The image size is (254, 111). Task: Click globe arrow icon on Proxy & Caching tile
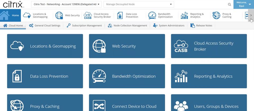17,105
